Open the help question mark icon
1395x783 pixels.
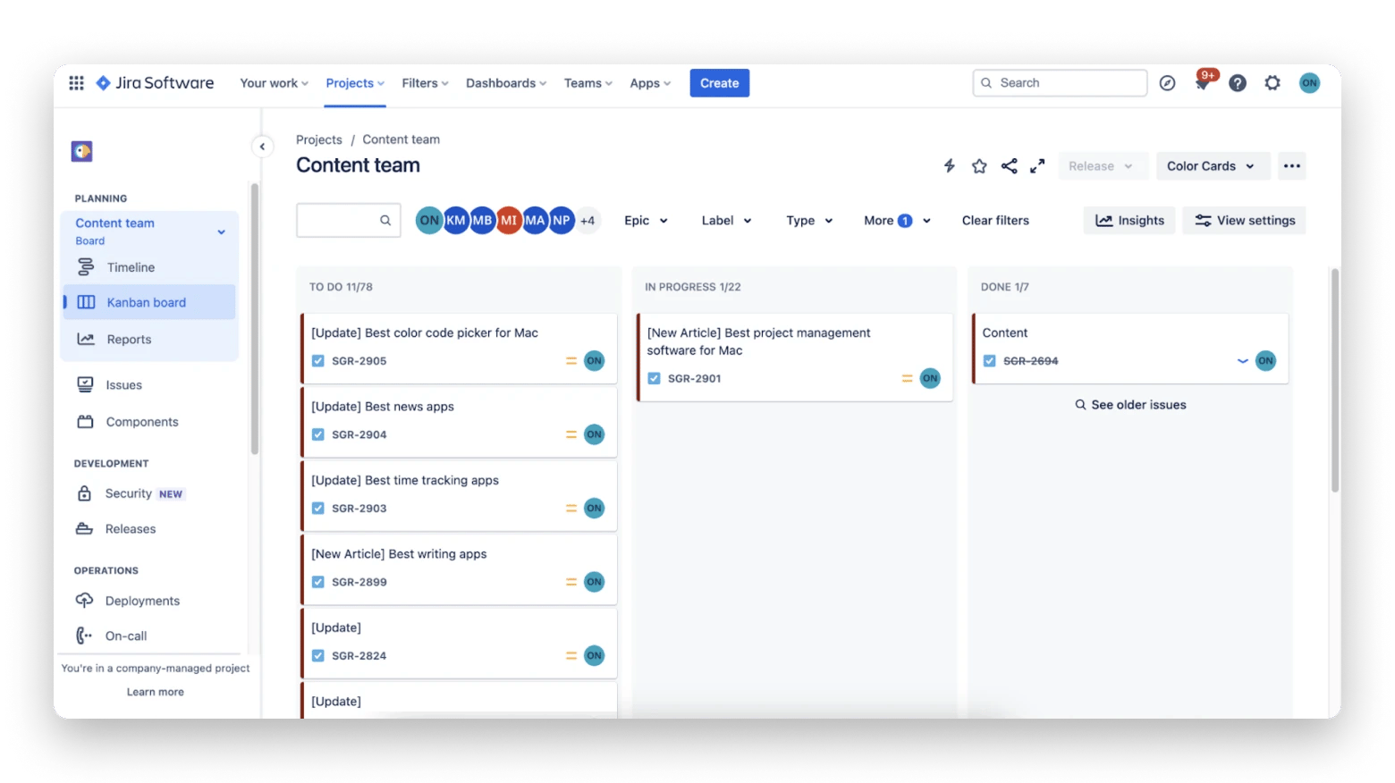[x=1238, y=83]
